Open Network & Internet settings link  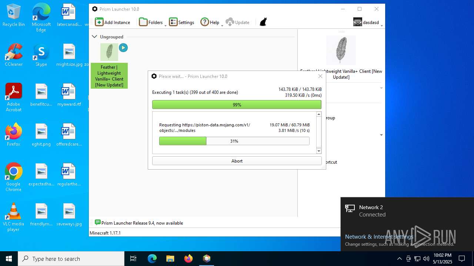coord(379,237)
